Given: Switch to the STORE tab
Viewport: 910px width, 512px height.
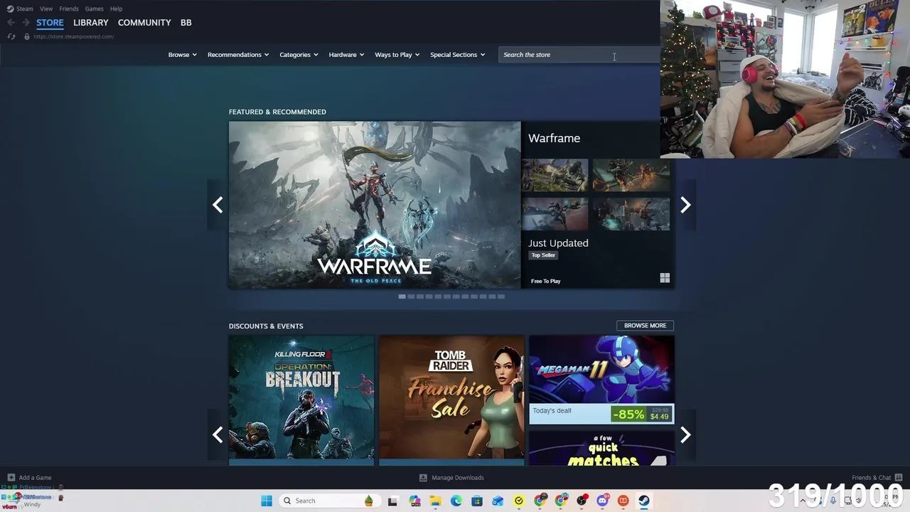Looking at the screenshot, I should [50, 23].
